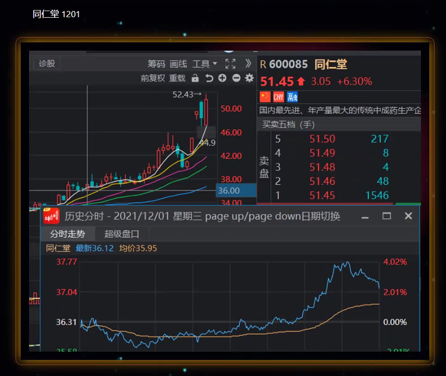Click the 同仁堂 1201 title text
446x376 pixels.
[56, 14]
